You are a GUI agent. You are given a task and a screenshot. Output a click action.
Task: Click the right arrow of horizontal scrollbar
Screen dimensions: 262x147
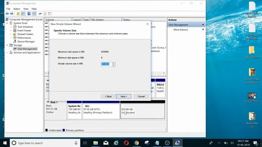pyautogui.click(x=164, y=73)
